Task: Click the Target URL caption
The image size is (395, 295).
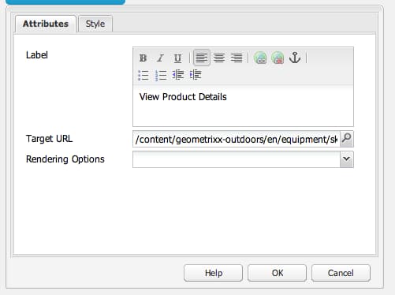Action: coord(49,139)
